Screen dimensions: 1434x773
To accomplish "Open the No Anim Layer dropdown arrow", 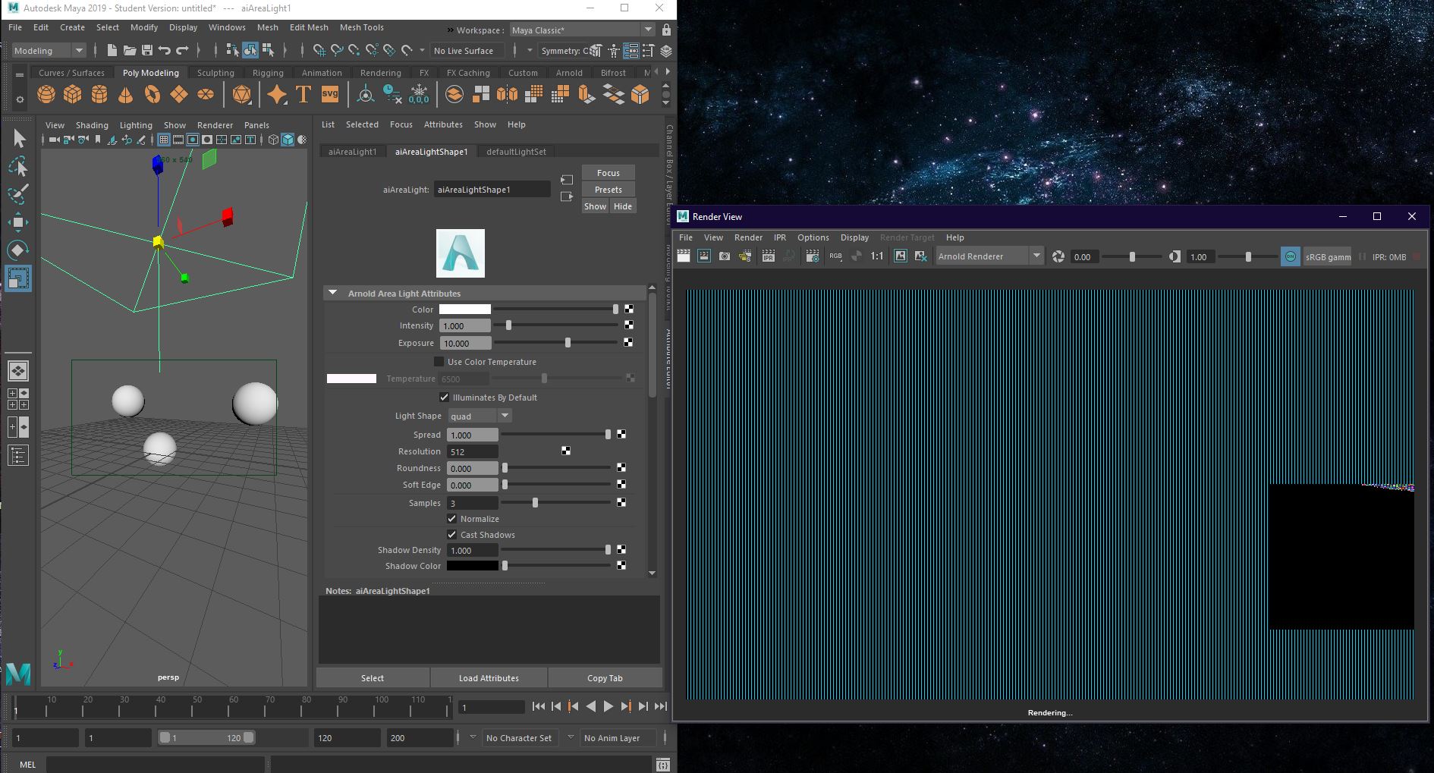I will click(x=571, y=737).
